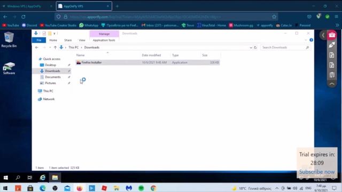Go back in the browser
Screen dimensions: 342x192
(5, 17)
